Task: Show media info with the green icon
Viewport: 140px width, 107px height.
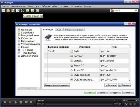Action: coord(27,10)
